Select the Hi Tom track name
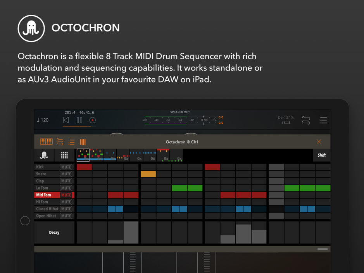Screen dimensions: 364x273 (x=42, y=202)
